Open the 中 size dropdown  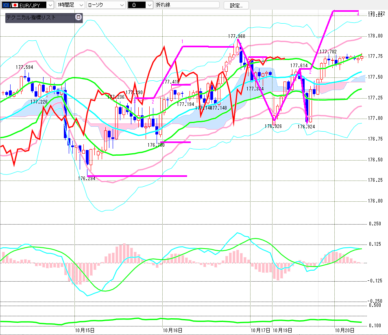(140, 5)
